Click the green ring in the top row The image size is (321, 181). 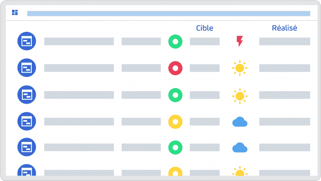click(x=175, y=42)
